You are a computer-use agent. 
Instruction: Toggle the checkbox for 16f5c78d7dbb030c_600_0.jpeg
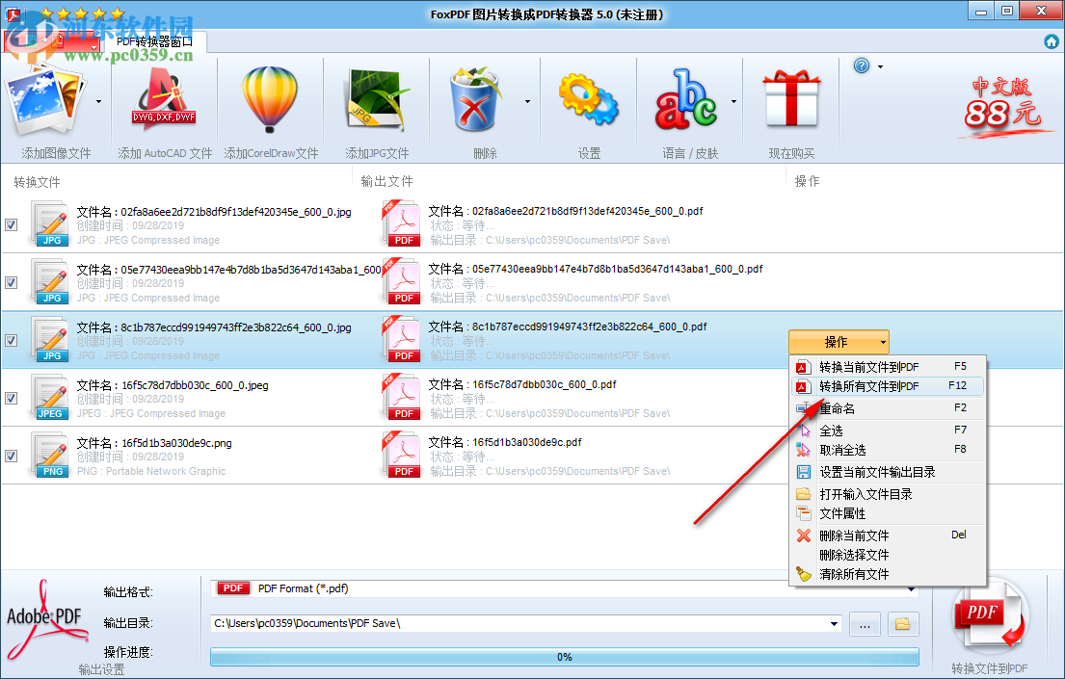point(13,398)
